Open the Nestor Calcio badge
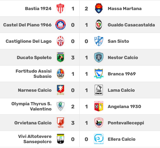The width and height of the screenshot is (160, 148). (99, 57)
